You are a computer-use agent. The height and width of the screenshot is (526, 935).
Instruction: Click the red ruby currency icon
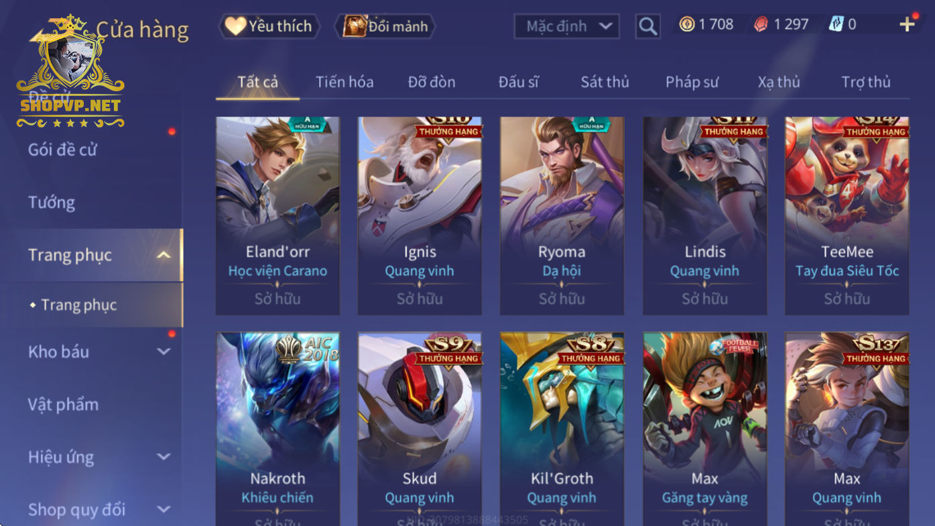pyautogui.click(x=761, y=25)
